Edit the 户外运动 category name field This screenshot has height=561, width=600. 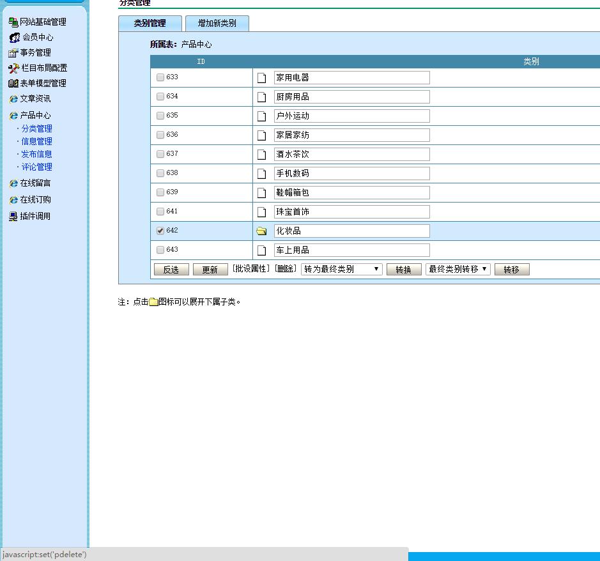(x=352, y=116)
